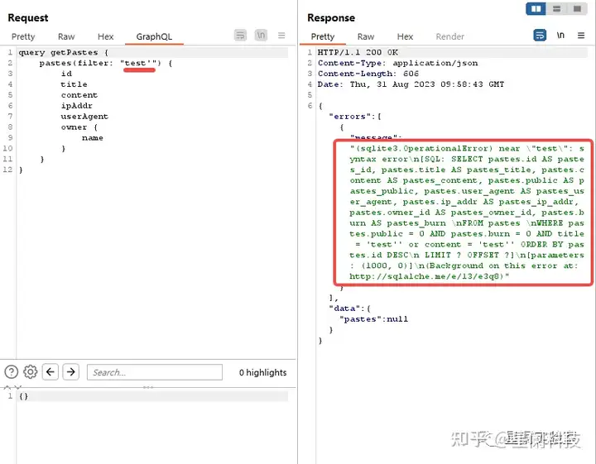The height and width of the screenshot is (464, 596).
Task: Click the pastes filter "test'" line
Action: (106, 63)
